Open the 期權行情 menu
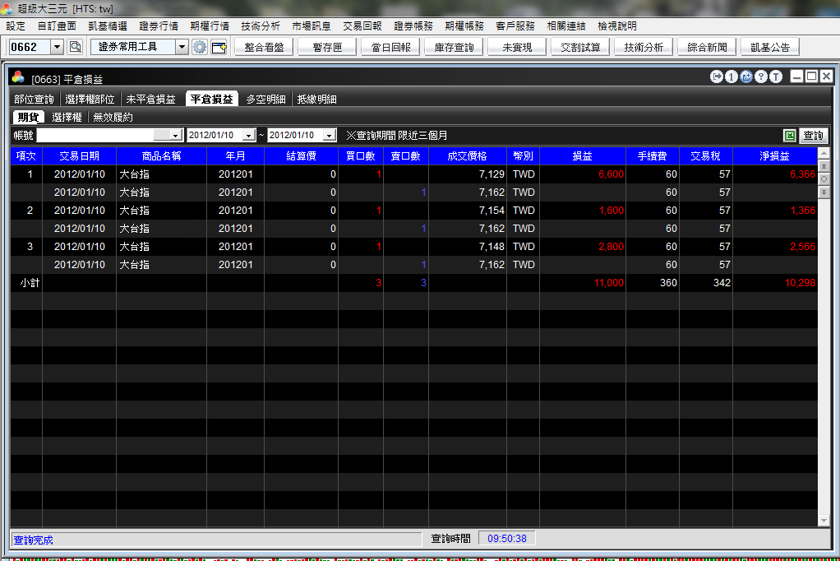This screenshot has width=840, height=561. (210, 25)
